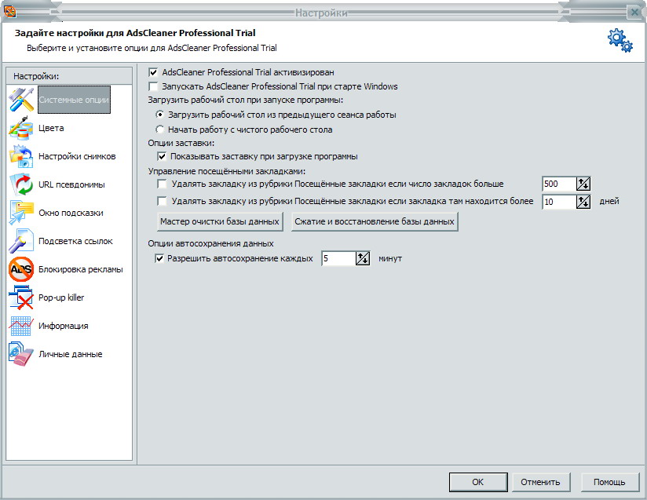This screenshot has height=500, width=647.
Task: Click the Информация chart icon
Action: [x=21, y=326]
